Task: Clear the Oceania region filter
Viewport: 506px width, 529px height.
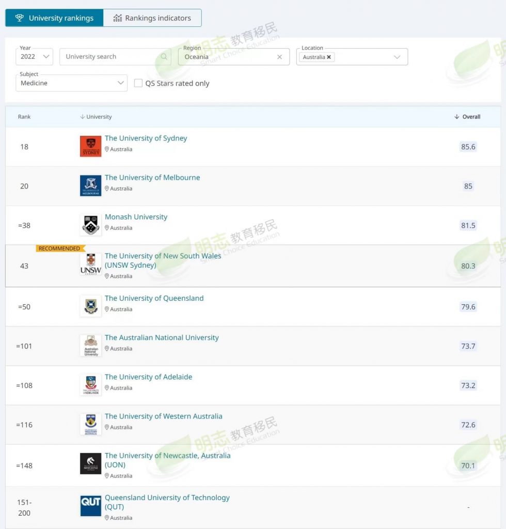Action: click(280, 57)
